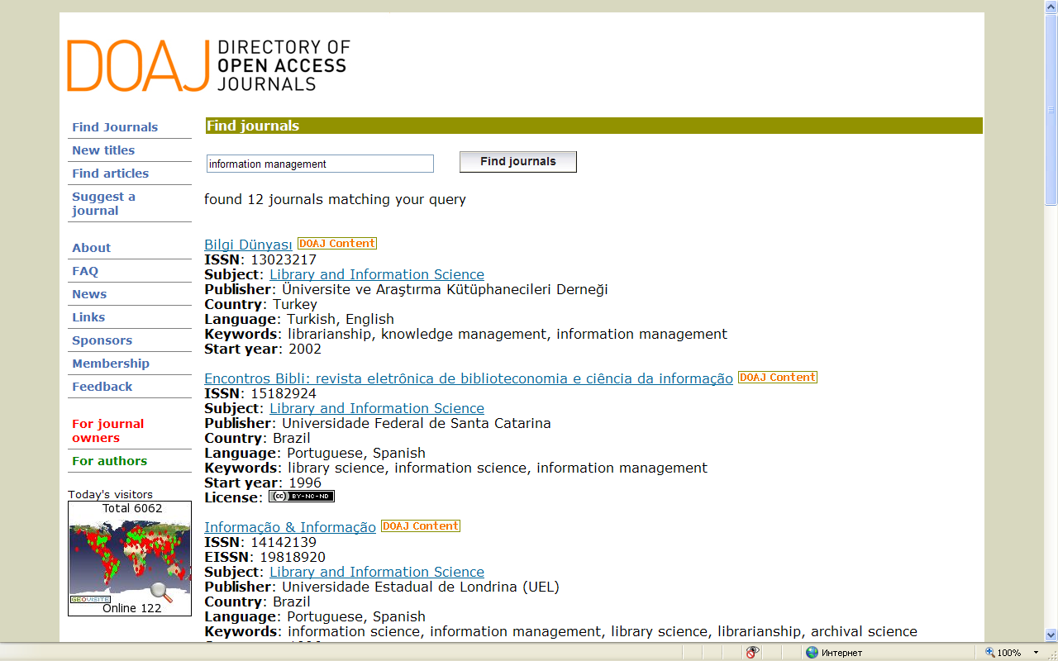
Task: Click DOAJ Content badge for Bilgi Dünyası
Action: click(x=337, y=244)
